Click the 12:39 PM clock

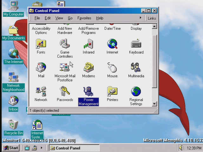(x=194, y=148)
